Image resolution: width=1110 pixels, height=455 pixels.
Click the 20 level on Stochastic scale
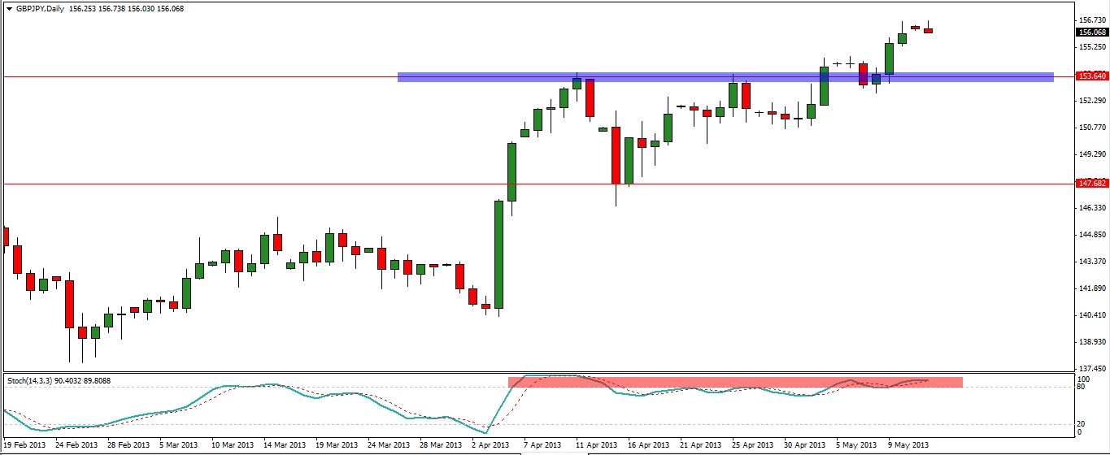tap(1082, 423)
